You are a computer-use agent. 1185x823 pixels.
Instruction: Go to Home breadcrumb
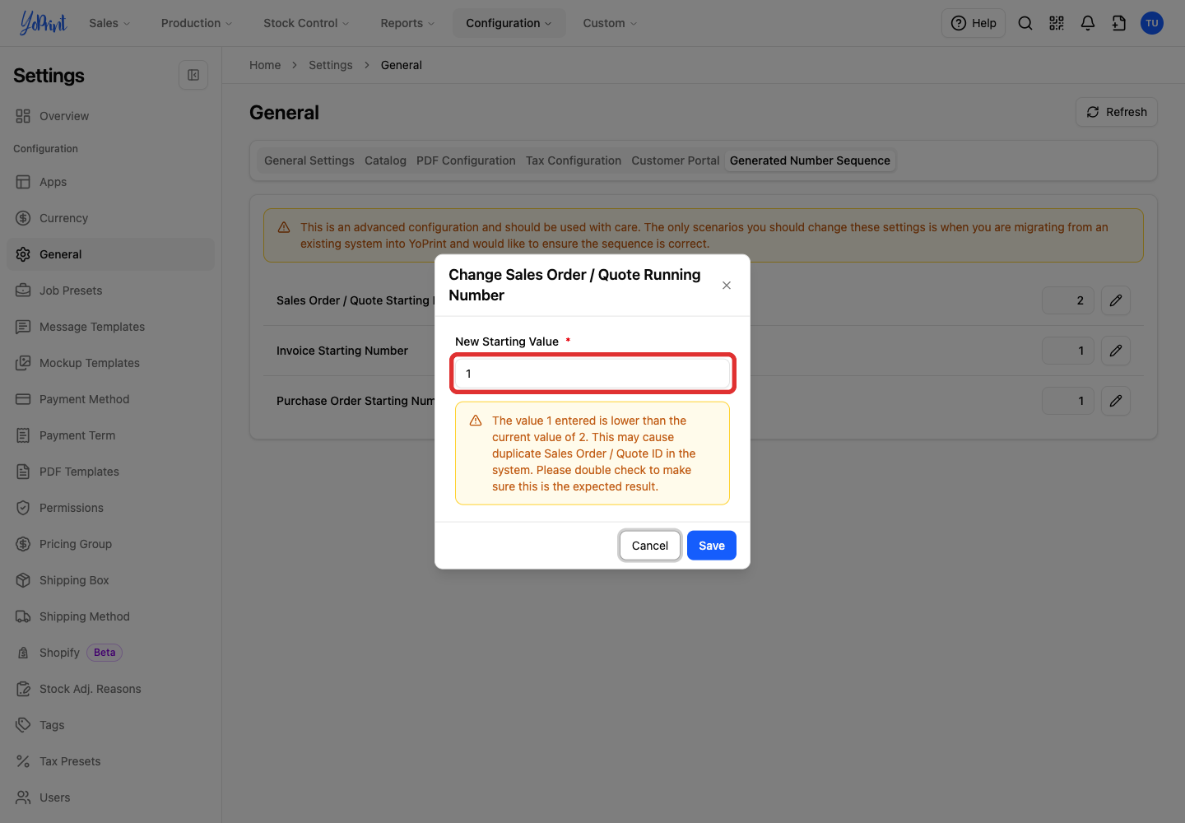(265, 65)
